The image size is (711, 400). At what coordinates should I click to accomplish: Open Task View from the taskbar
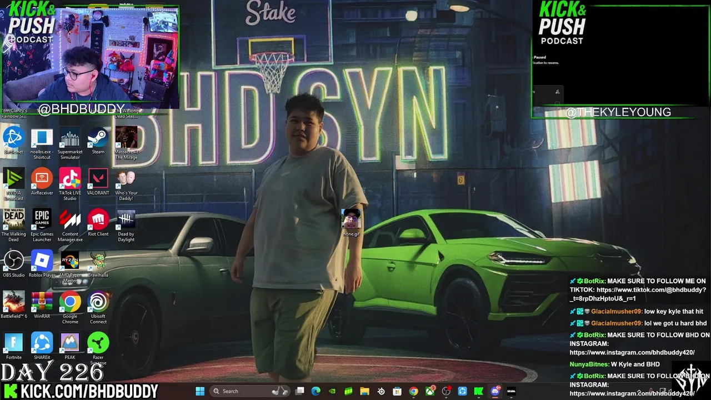(x=300, y=391)
